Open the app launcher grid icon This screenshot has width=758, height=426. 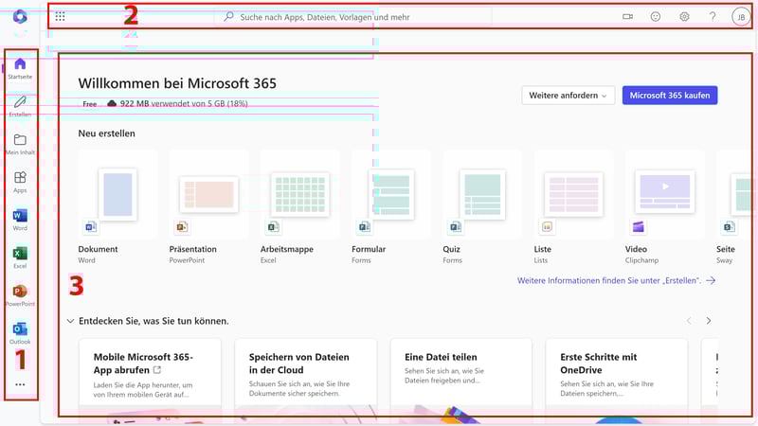pyautogui.click(x=61, y=17)
